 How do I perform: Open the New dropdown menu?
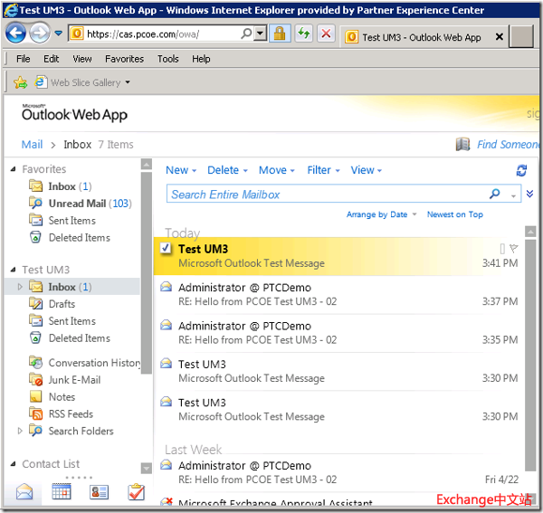click(x=181, y=170)
